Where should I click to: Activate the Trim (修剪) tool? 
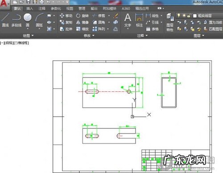99,16
